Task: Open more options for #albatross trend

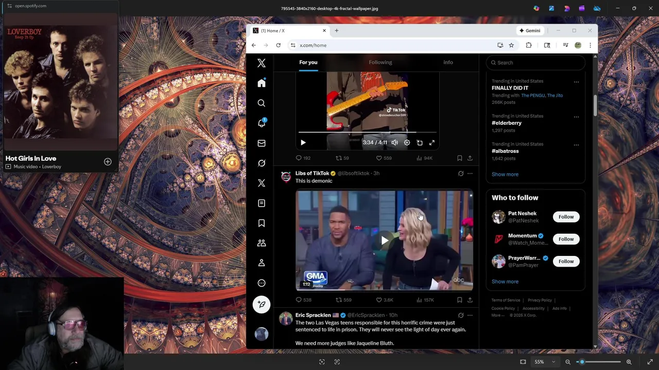Action: pos(576,145)
